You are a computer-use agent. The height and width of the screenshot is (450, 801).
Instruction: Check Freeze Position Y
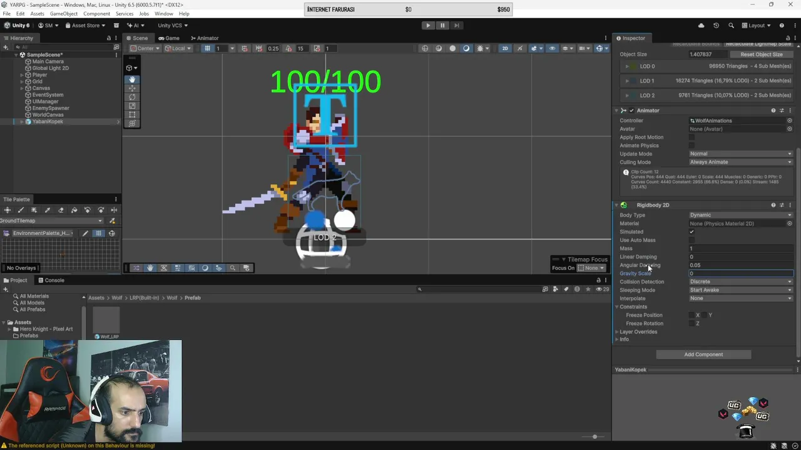click(704, 315)
